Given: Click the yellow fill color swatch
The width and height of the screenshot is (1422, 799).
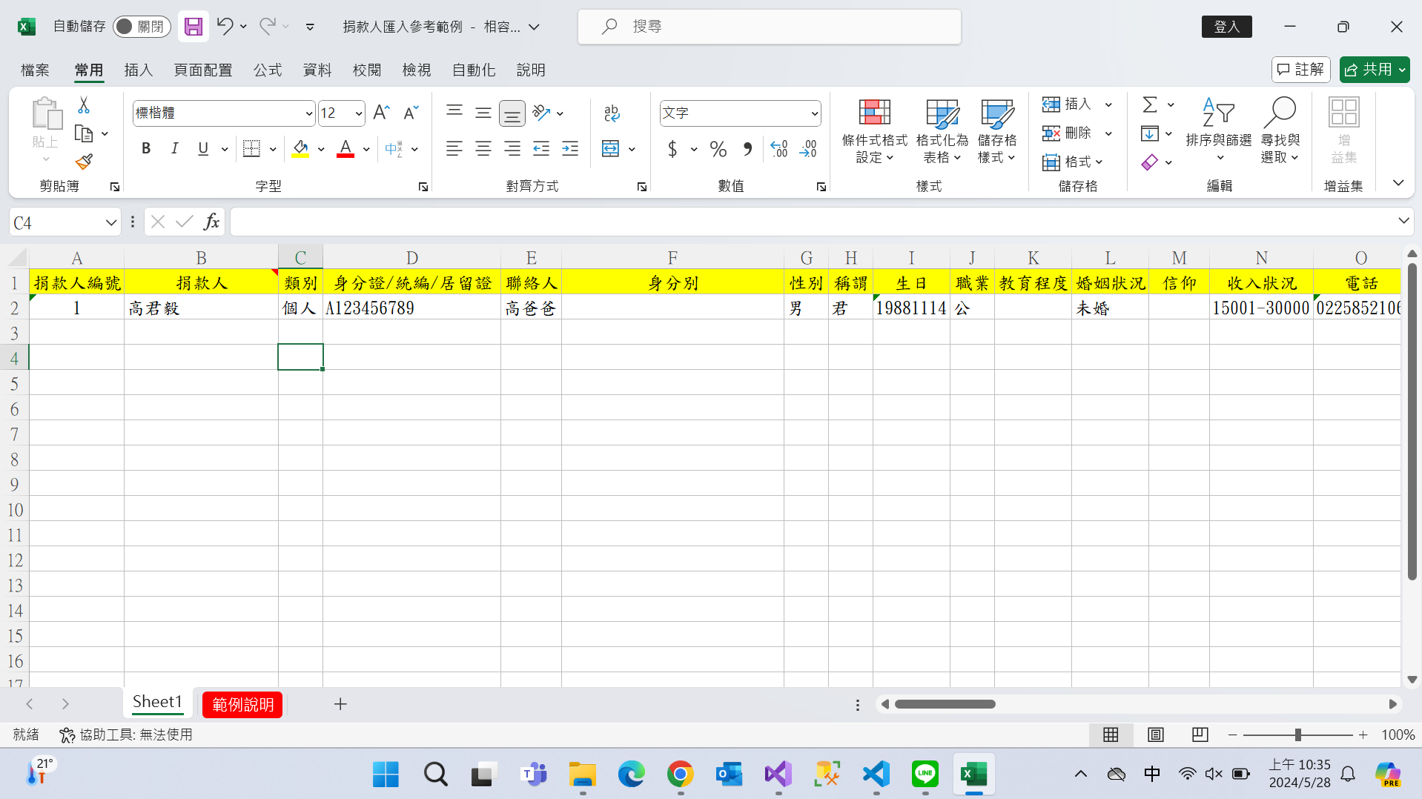Looking at the screenshot, I should coord(300,149).
